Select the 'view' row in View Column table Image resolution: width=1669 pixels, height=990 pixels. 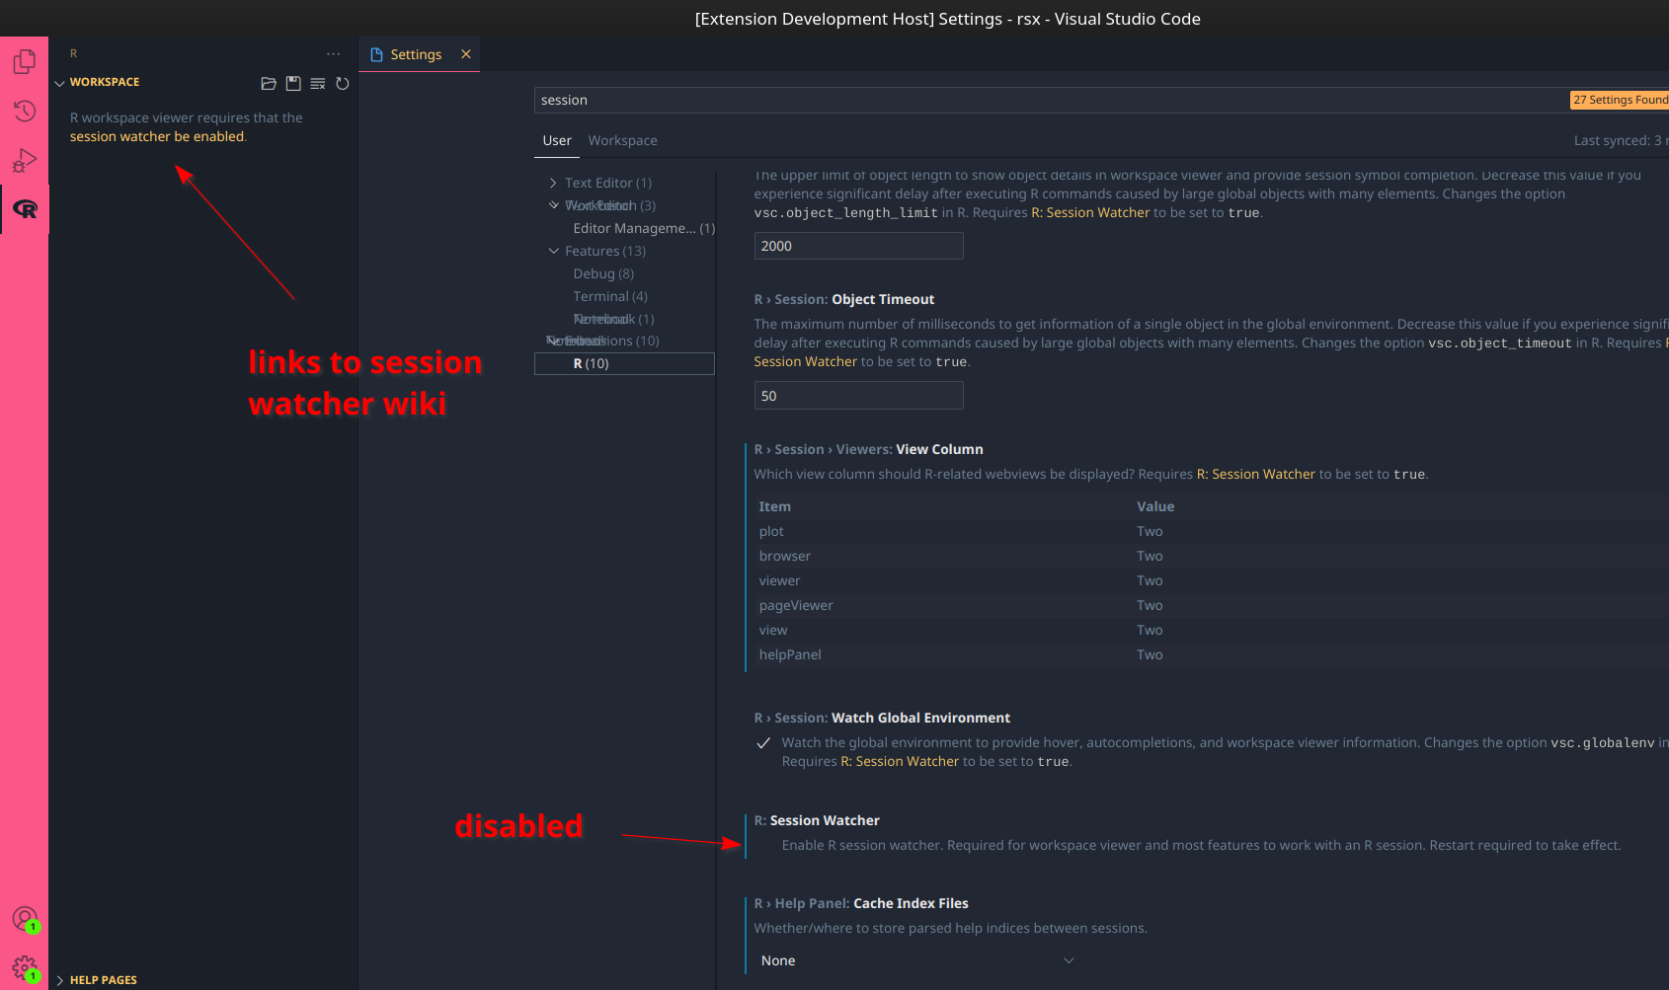click(x=1211, y=630)
